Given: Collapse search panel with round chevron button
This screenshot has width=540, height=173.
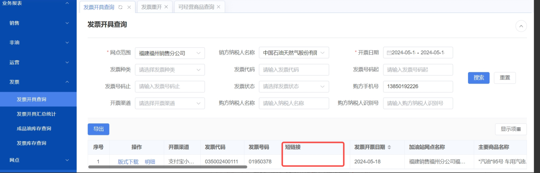Looking at the screenshot, I should (x=521, y=26).
